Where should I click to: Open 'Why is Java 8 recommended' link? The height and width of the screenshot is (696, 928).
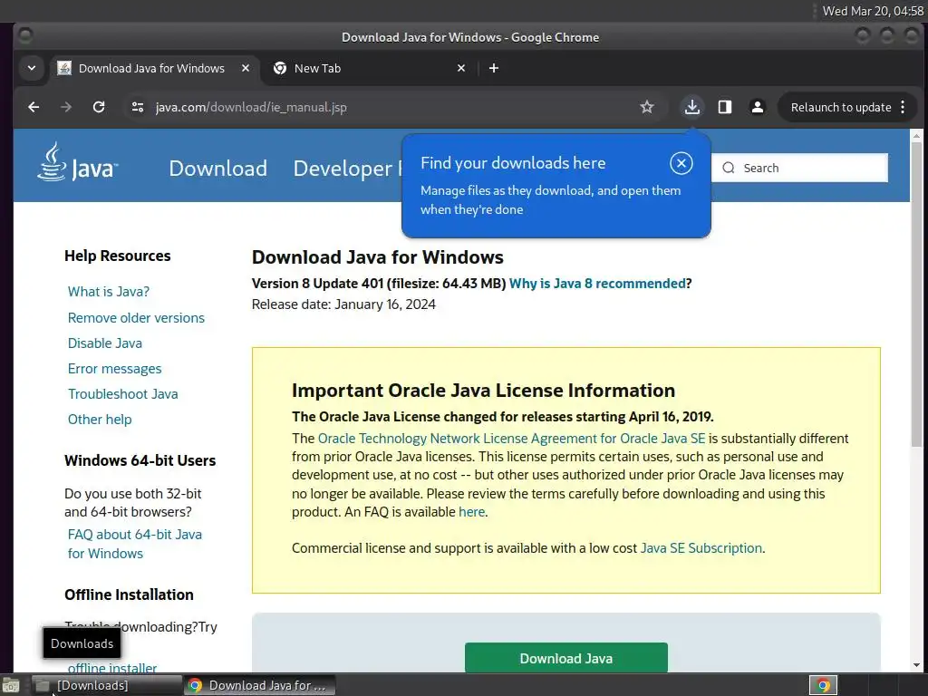coord(597,284)
